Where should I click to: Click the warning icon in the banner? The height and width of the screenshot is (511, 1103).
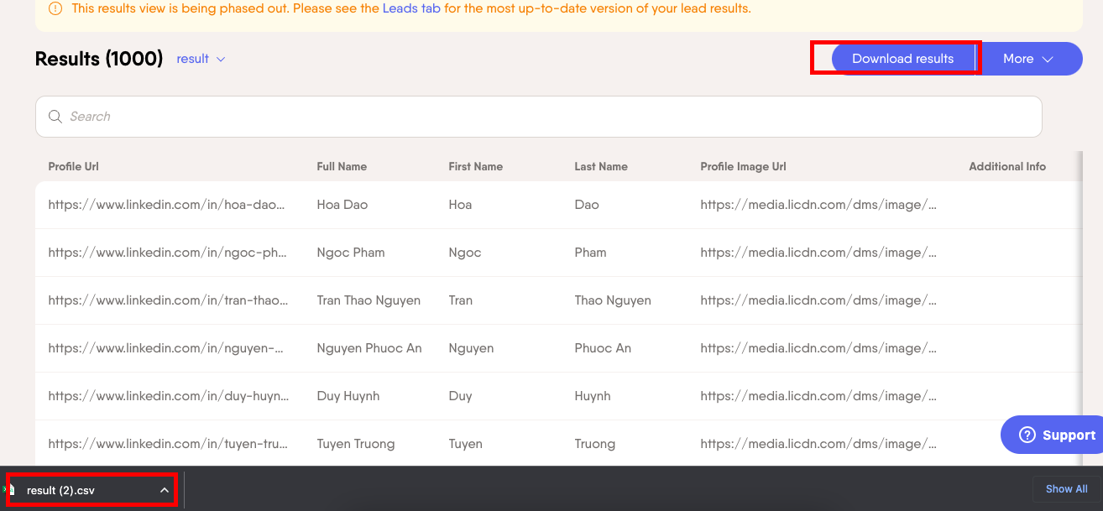[x=55, y=9]
